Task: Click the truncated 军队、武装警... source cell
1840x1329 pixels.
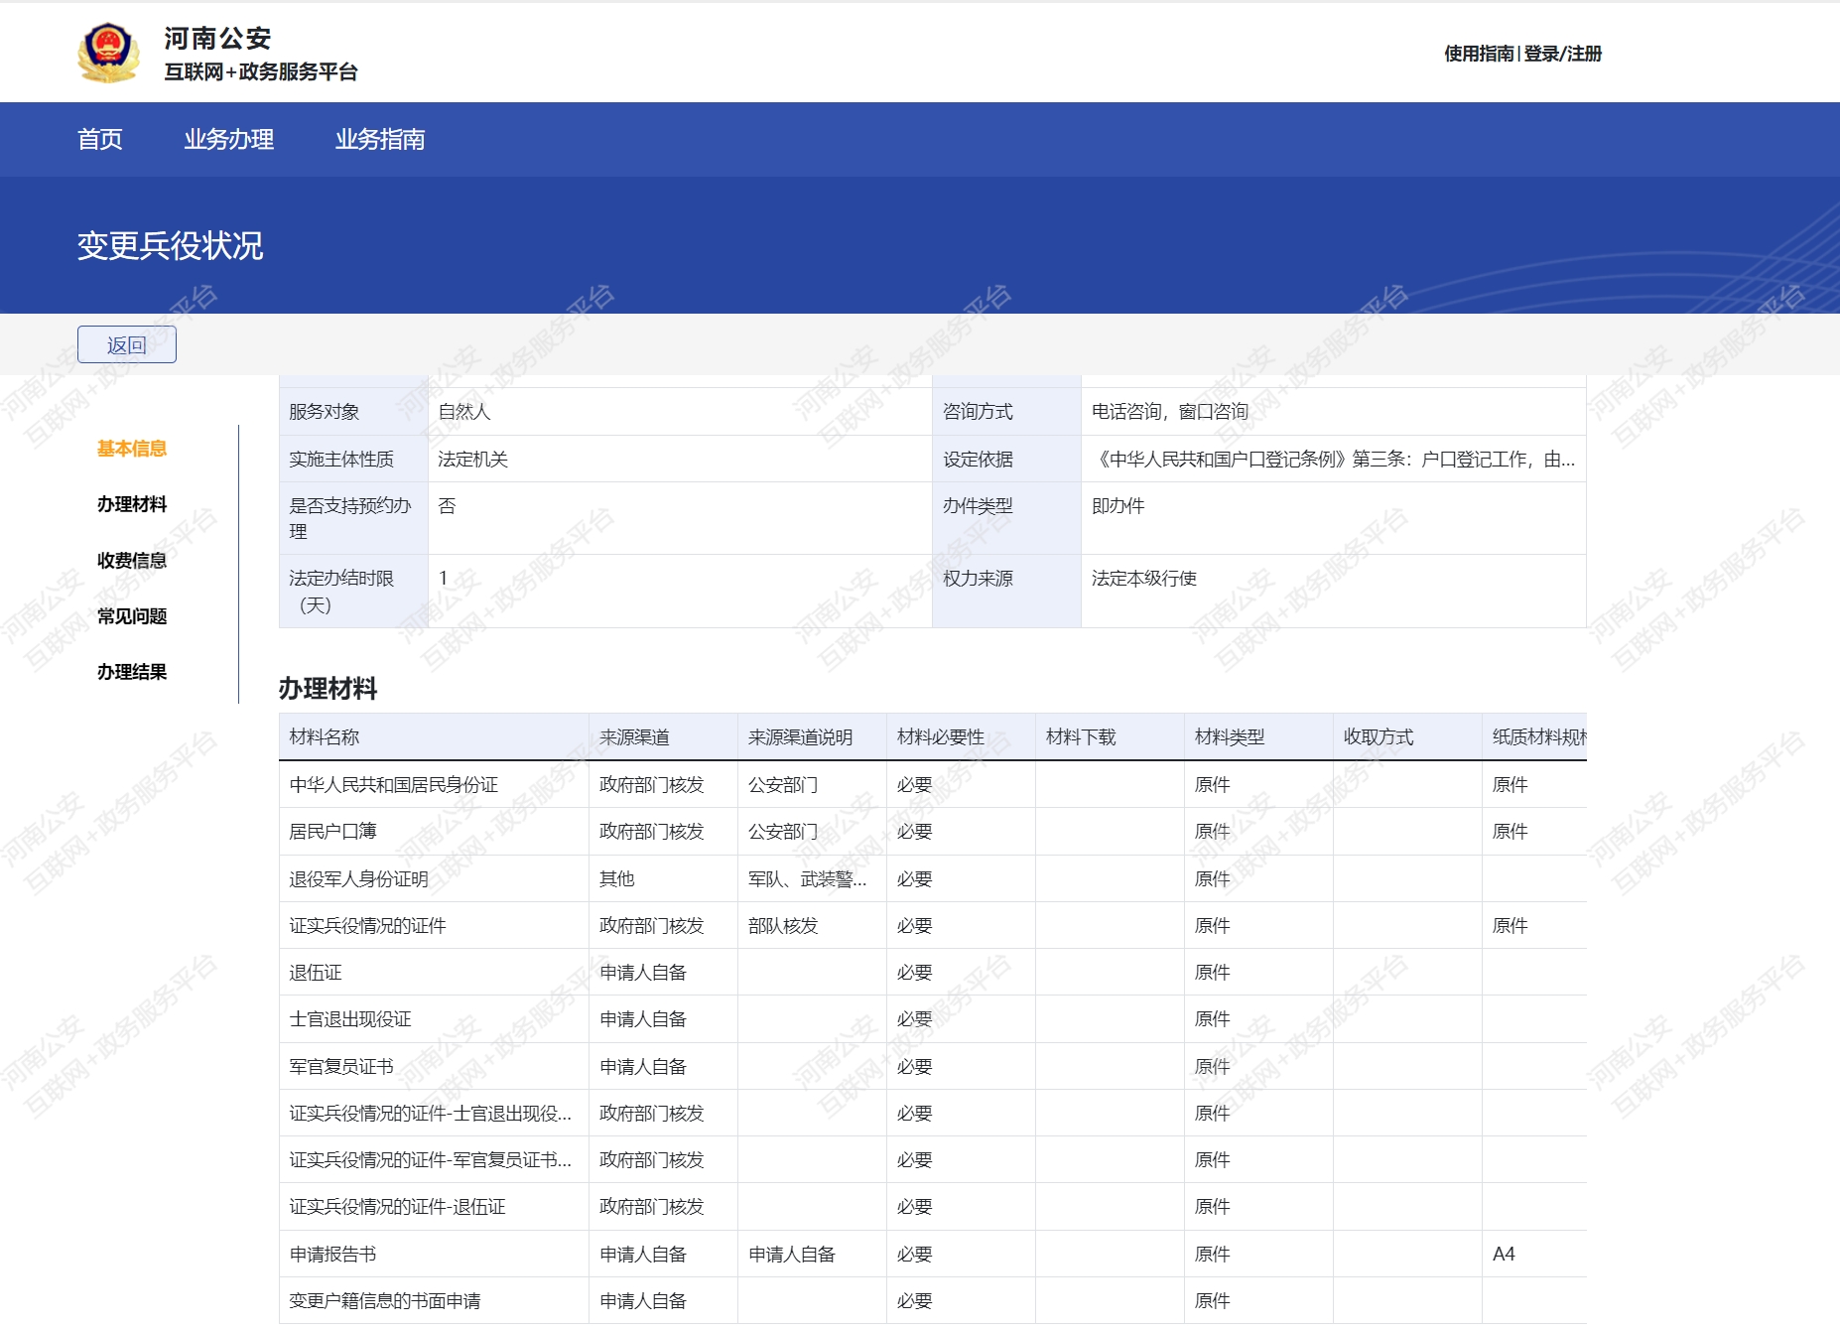Action: pos(807,878)
